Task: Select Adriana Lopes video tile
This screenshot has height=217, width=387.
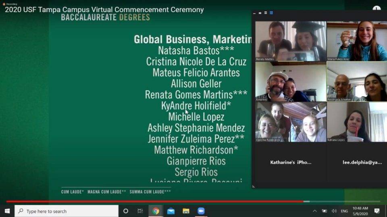Action: coord(357,122)
